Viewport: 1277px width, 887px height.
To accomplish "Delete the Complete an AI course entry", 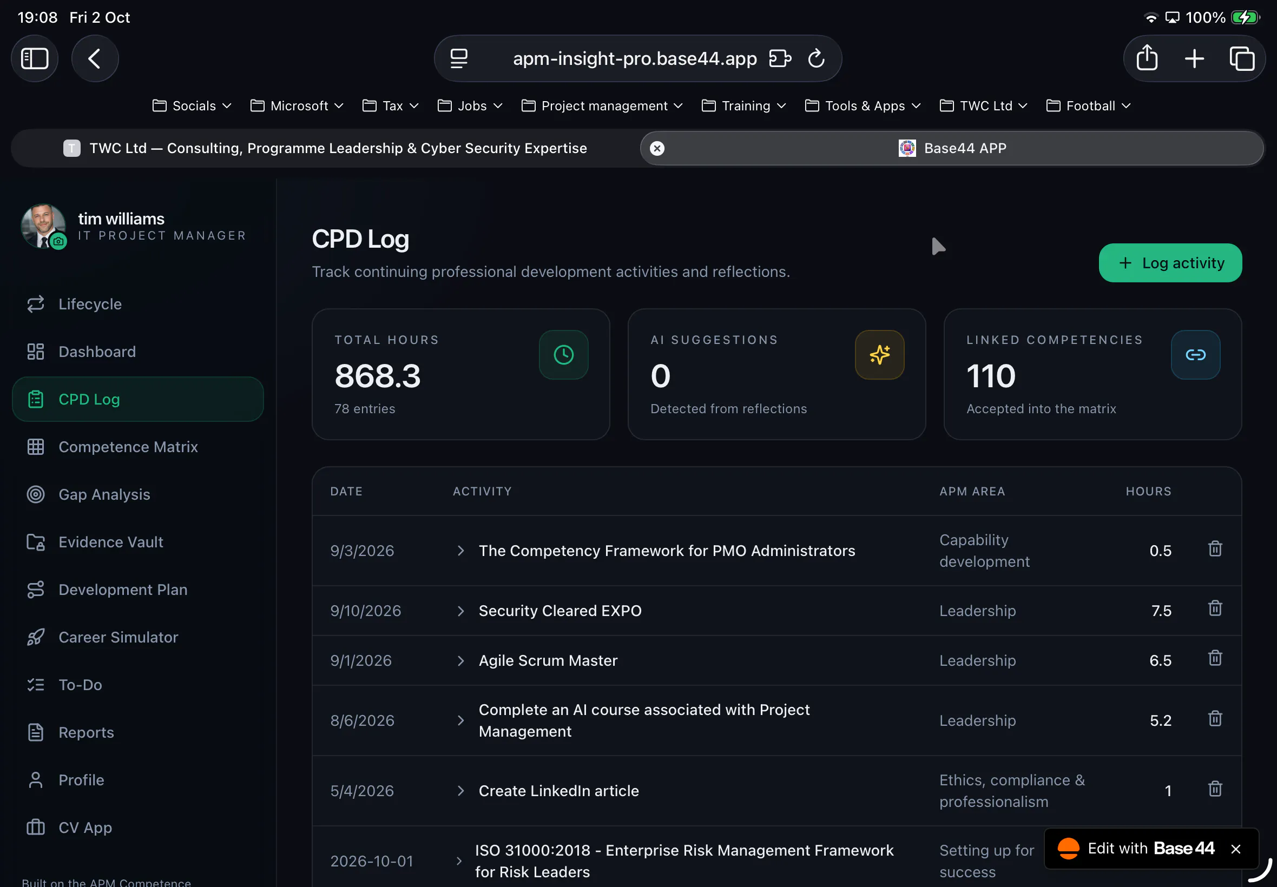I will pos(1215,719).
